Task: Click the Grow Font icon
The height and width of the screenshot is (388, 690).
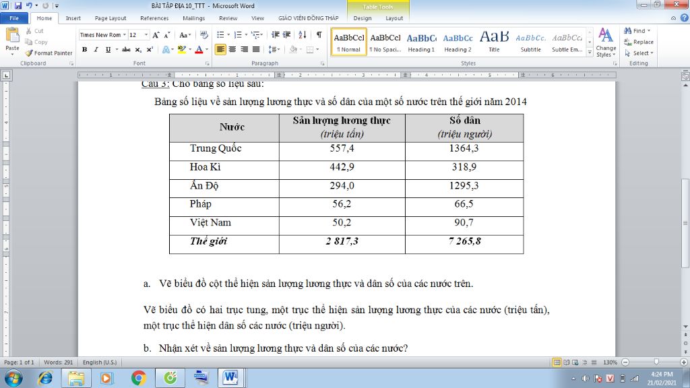Action: [x=156, y=35]
